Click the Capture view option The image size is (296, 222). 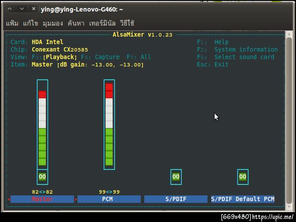(107, 57)
